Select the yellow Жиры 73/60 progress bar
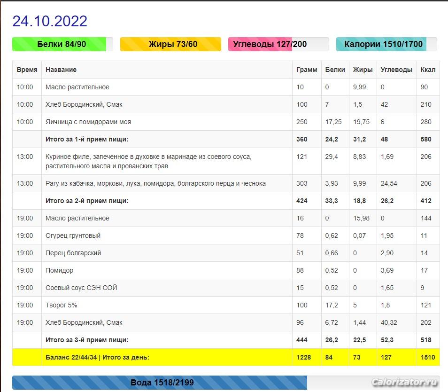 coord(171,44)
